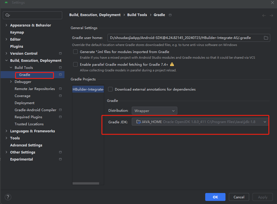Viewport: 277px width, 204px height.
Task: Go back with the left arrow icon
Action: (264, 16)
